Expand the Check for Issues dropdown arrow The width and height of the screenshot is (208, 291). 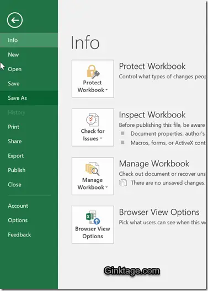click(x=101, y=138)
